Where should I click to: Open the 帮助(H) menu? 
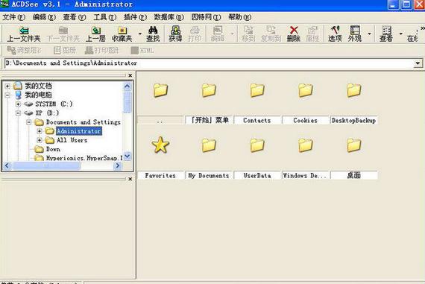click(239, 17)
